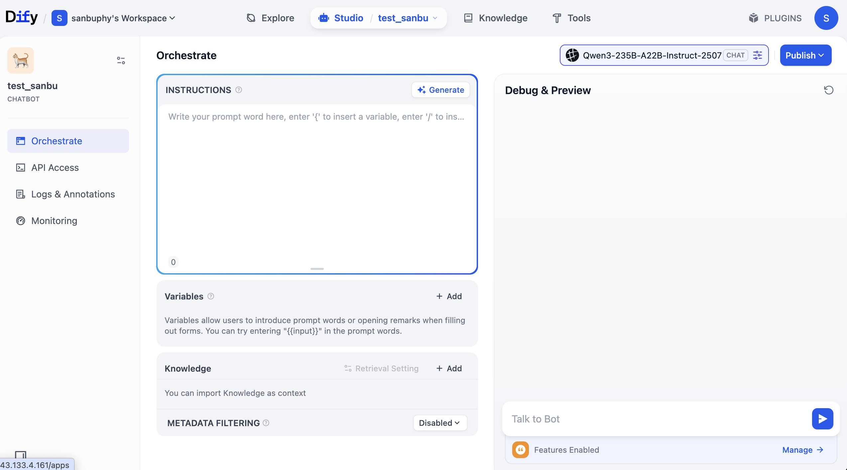Go to the Knowledge tab
This screenshot has width=847, height=470.
tap(496, 18)
